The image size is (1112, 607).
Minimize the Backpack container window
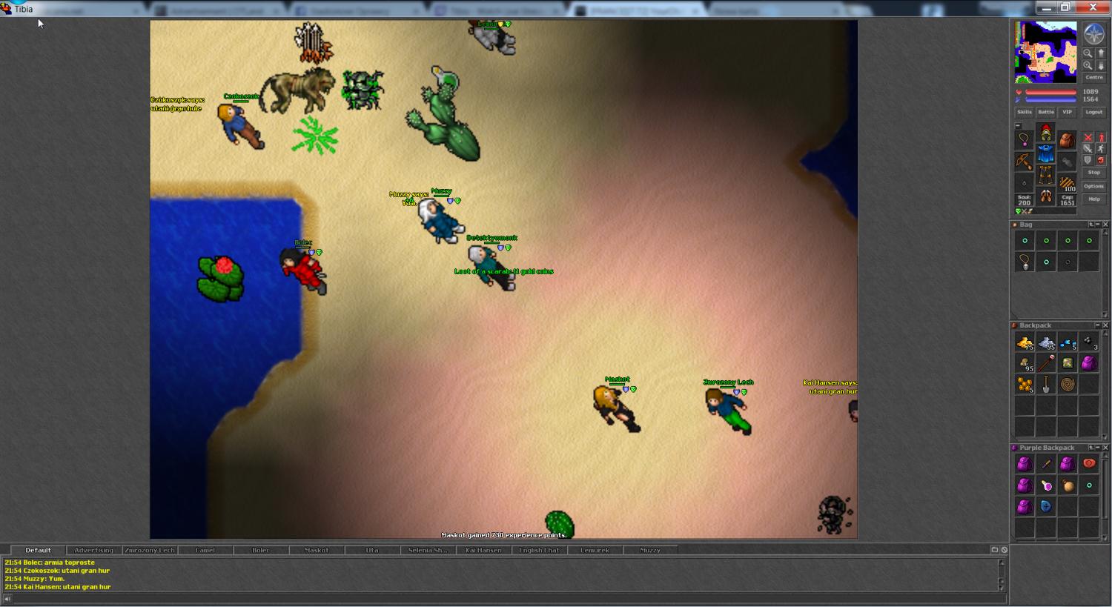tap(1098, 325)
